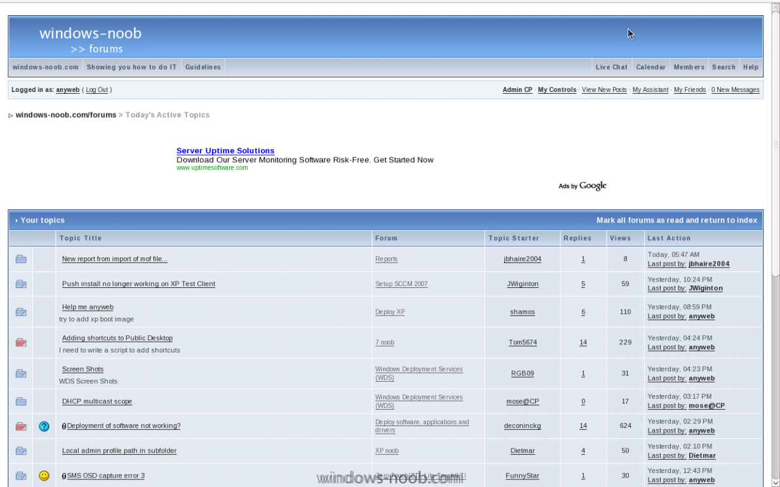
Task: Open last poster JWiginton in Last Action
Action: (x=706, y=289)
